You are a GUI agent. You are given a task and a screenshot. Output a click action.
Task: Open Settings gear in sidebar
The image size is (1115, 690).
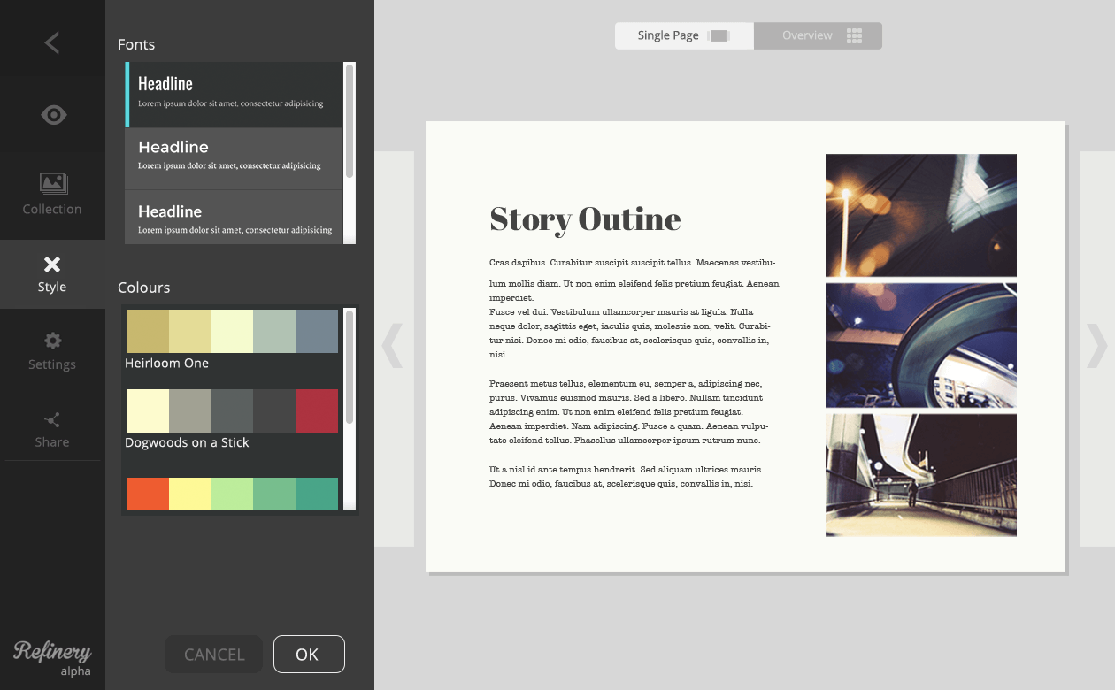pyautogui.click(x=52, y=350)
